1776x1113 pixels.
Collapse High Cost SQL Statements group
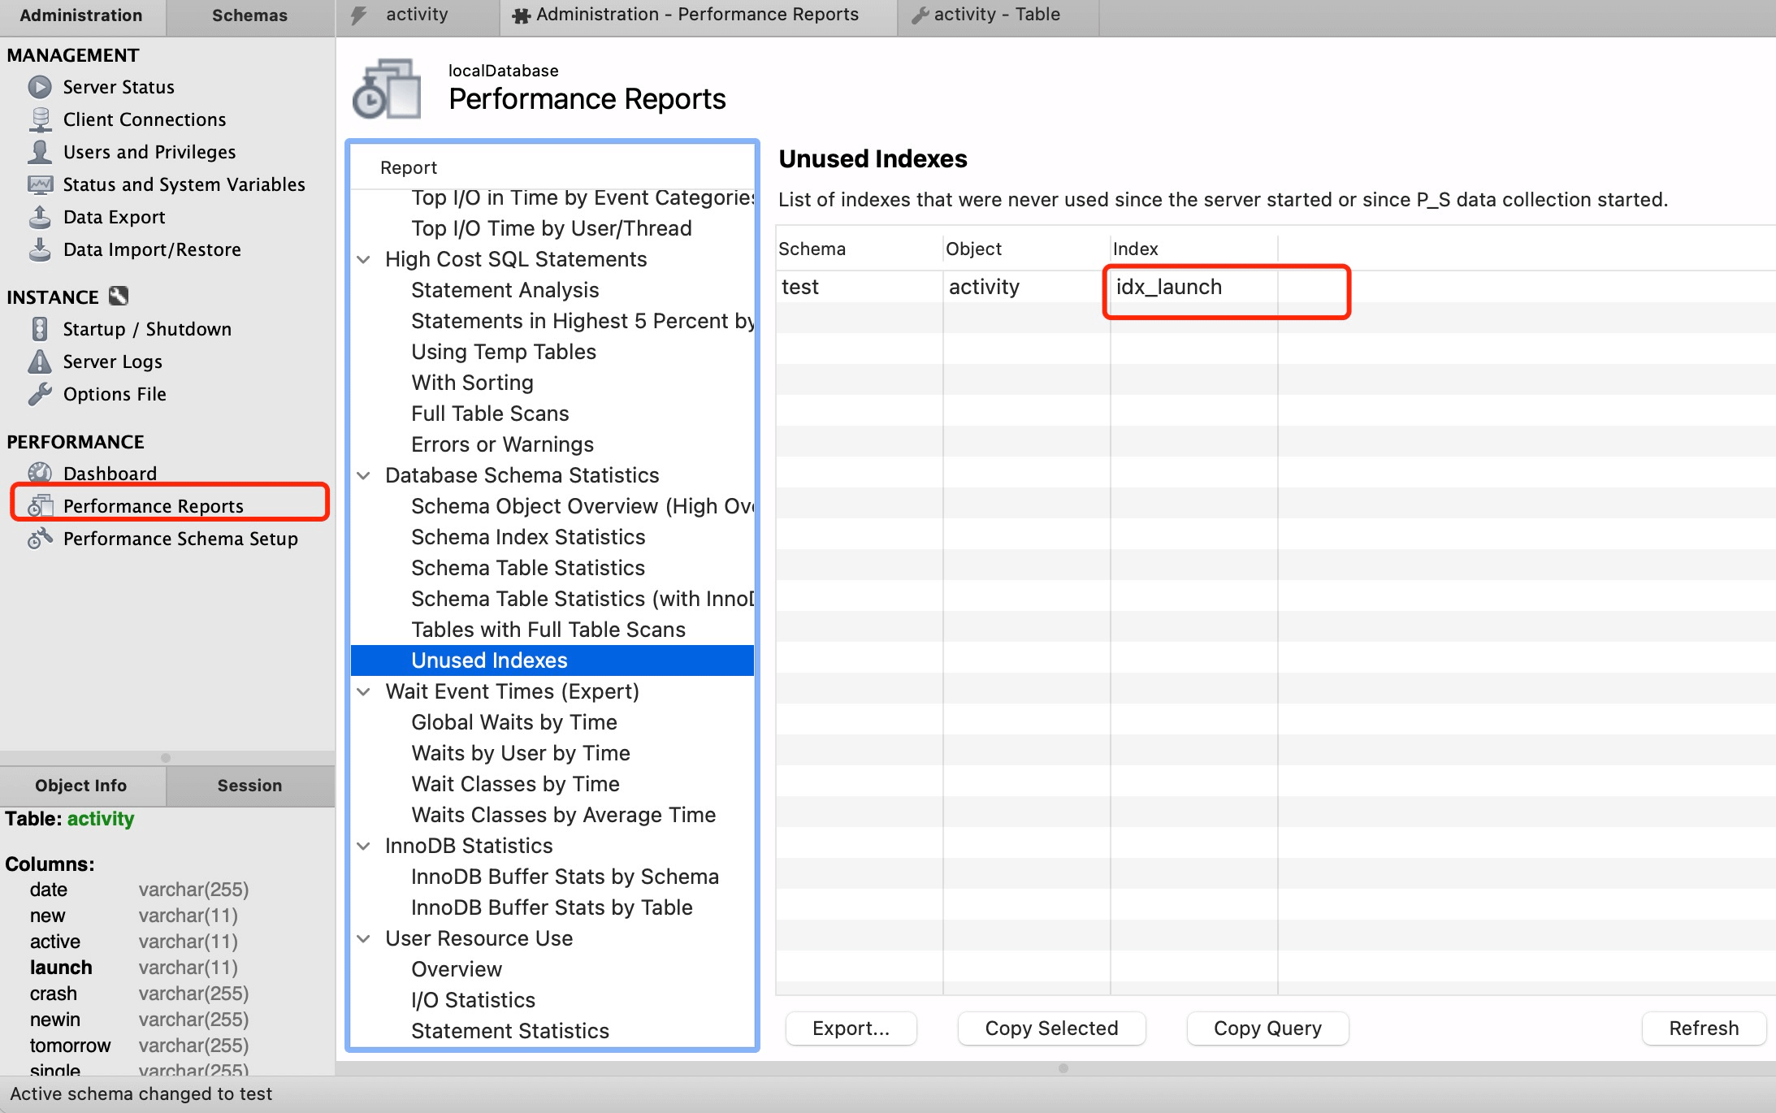tap(364, 259)
